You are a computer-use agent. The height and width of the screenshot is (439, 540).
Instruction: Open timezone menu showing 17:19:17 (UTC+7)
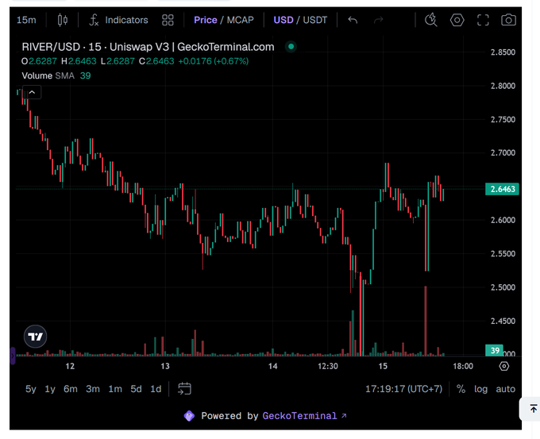coord(403,389)
